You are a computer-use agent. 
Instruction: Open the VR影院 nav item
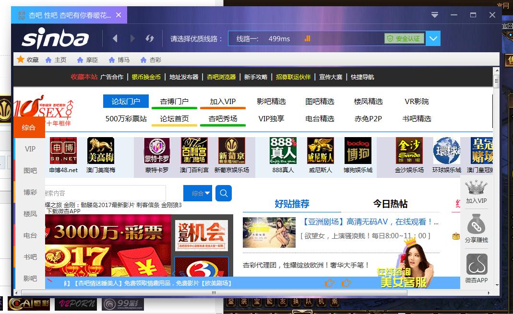pyautogui.click(x=417, y=101)
